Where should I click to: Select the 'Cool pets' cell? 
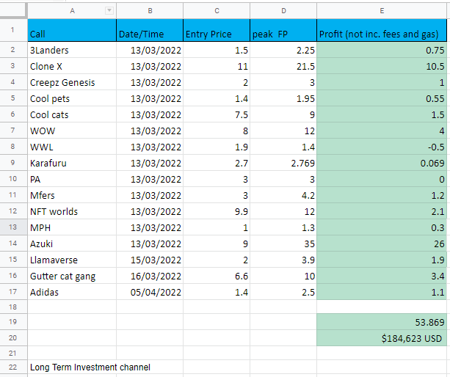pos(72,98)
